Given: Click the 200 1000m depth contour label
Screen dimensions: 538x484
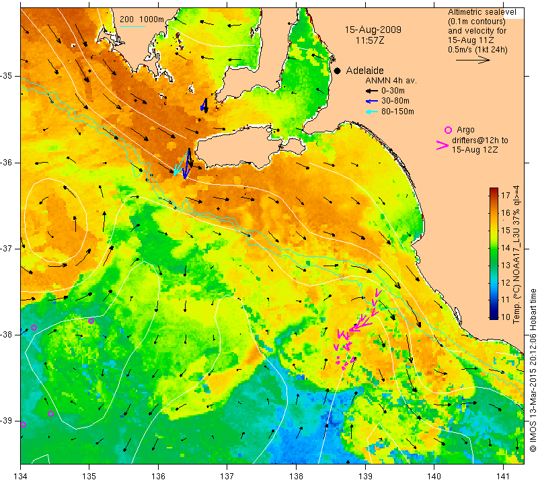Looking at the screenshot, I should point(142,19).
